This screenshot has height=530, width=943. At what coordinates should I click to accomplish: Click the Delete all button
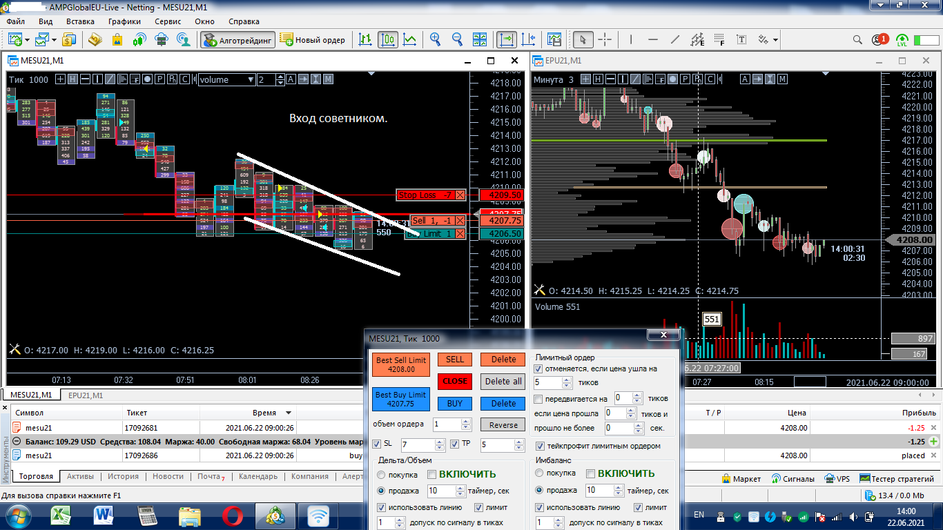503,381
